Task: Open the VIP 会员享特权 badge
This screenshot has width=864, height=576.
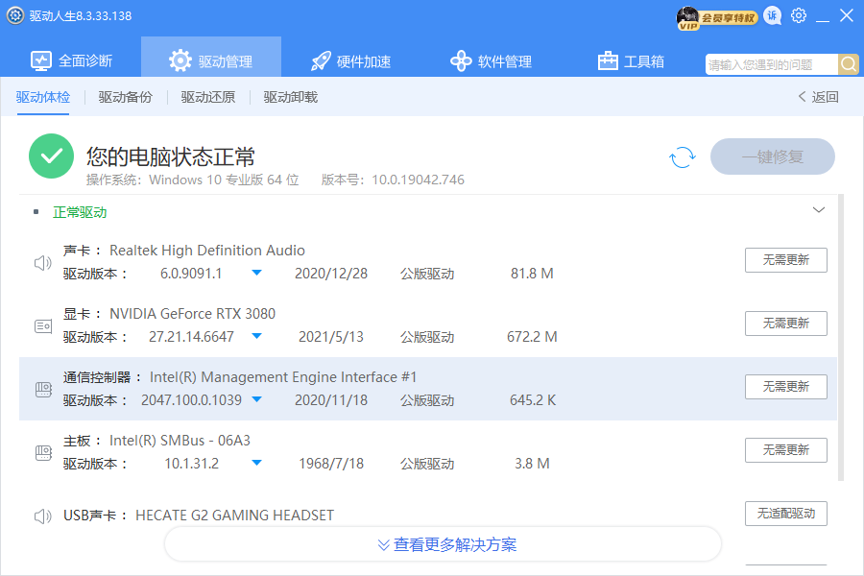Action: click(x=717, y=17)
